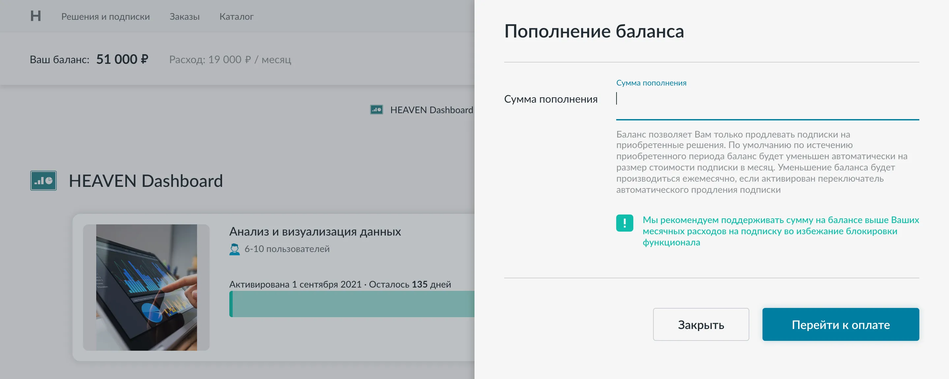Click the green exclamation warning icon

coord(624,223)
